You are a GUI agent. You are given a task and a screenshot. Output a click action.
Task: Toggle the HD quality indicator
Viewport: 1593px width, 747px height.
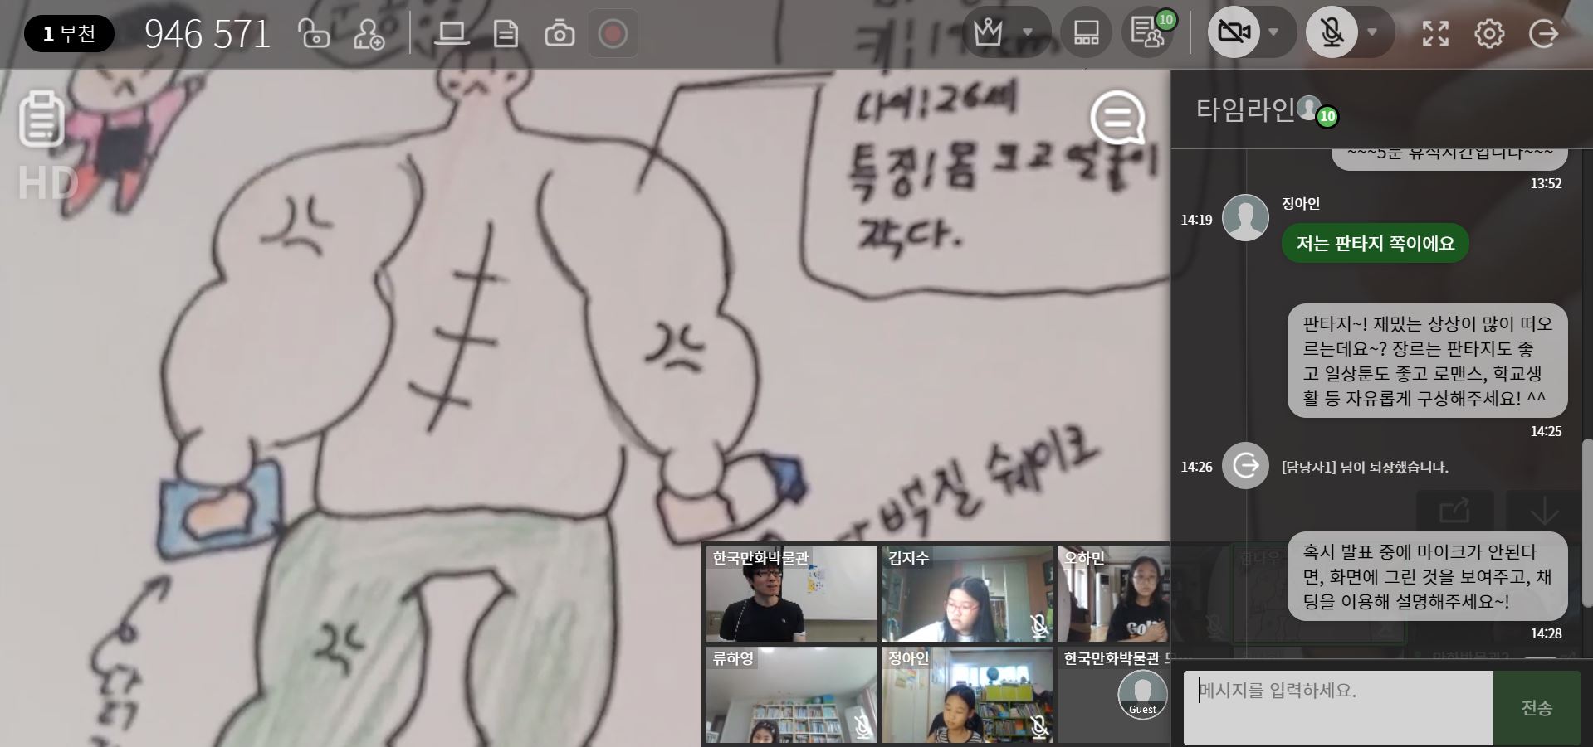point(47,184)
